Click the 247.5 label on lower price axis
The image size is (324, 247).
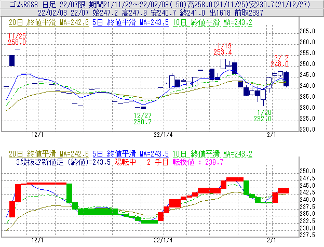pyautogui.click(x=307, y=178)
